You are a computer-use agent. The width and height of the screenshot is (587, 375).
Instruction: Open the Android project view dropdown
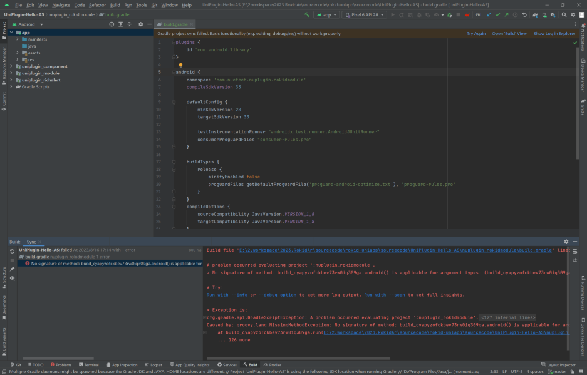tap(28, 24)
